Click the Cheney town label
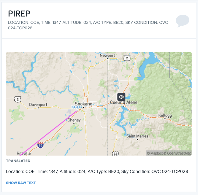Image resolution: width=198 pixels, height=195 pixels. click(x=74, y=120)
